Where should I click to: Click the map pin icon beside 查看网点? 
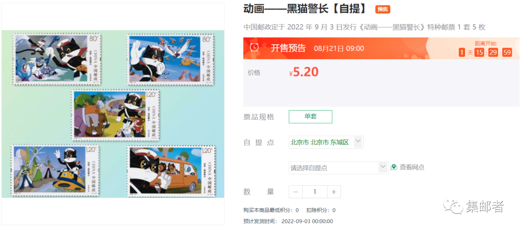[x=394, y=167]
